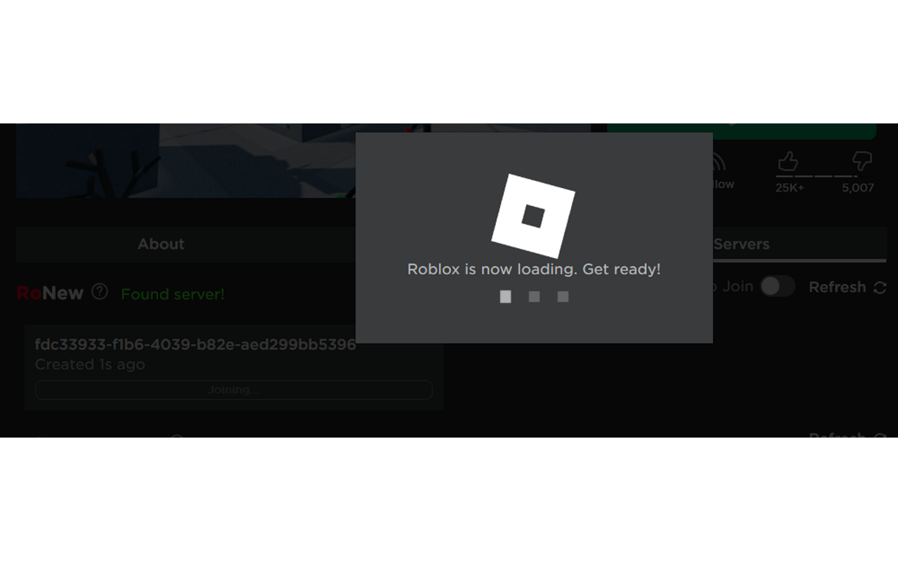Click the refresh arrows icon beside Refresh

click(x=880, y=288)
